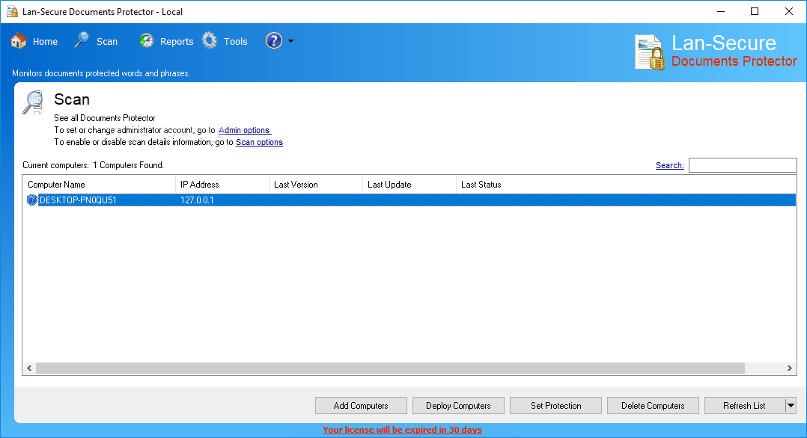Follow the Scan options link
807x438 pixels.
[259, 143]
